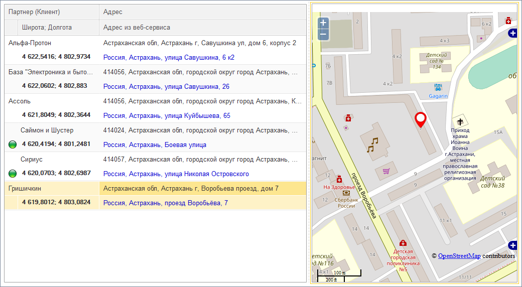Zoom out of the map with minus button
The width and height of the screenshot is (522, 287).
323,35
